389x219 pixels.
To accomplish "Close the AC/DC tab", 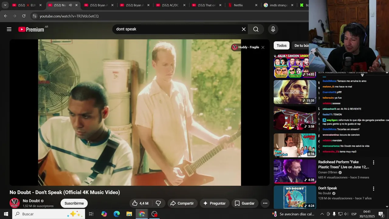I will click(184, 5).
